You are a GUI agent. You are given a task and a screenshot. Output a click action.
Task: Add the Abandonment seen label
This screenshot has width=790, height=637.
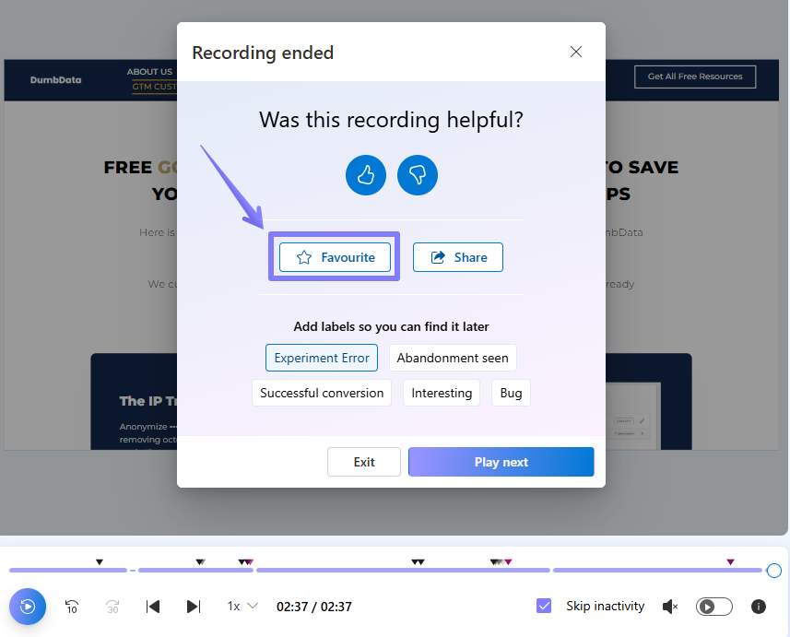point(452,358)
